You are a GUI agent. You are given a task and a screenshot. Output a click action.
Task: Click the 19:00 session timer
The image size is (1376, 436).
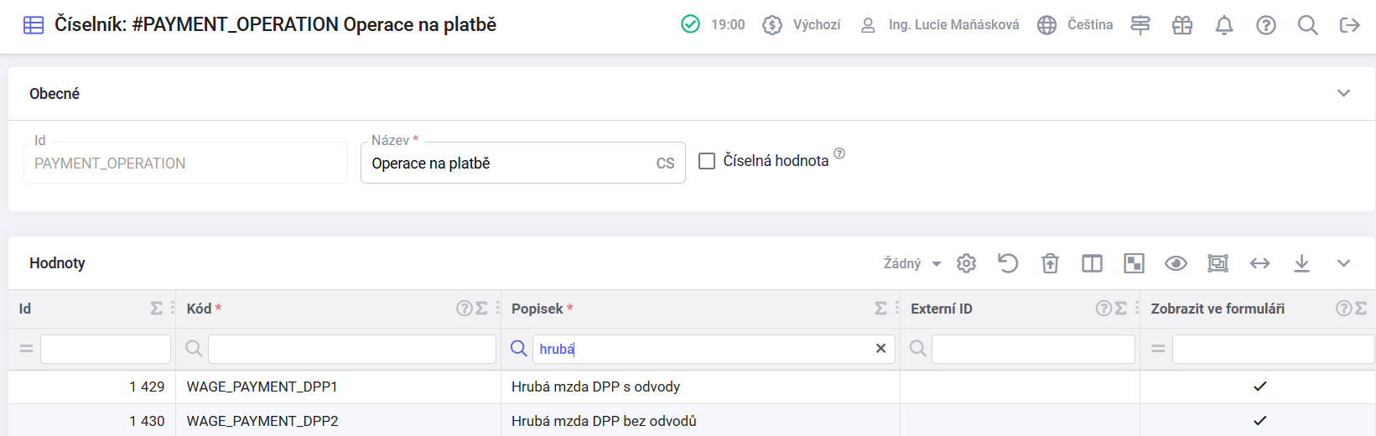[728, 25]
